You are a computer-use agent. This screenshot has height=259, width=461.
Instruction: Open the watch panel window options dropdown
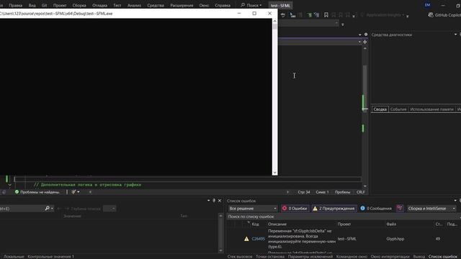point(208,201)
